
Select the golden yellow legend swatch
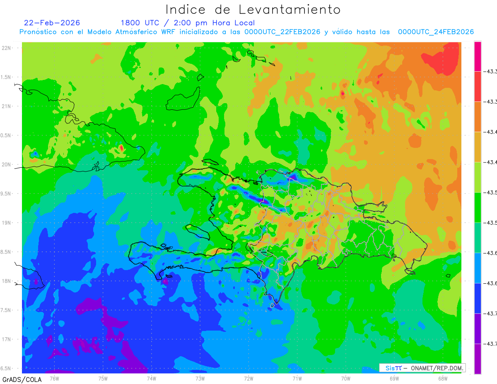pos(478,147)
